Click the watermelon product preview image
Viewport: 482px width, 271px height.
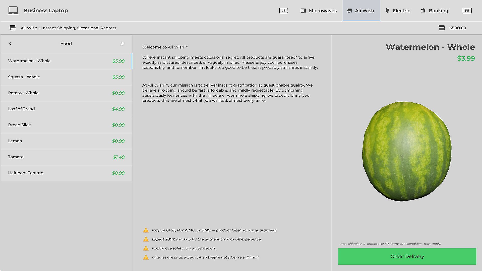click(x=407, y=151)
